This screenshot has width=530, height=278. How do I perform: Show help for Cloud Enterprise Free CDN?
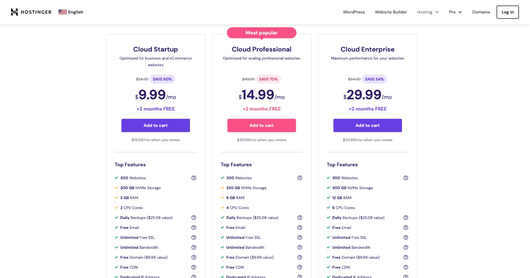(x=405, y=267)
